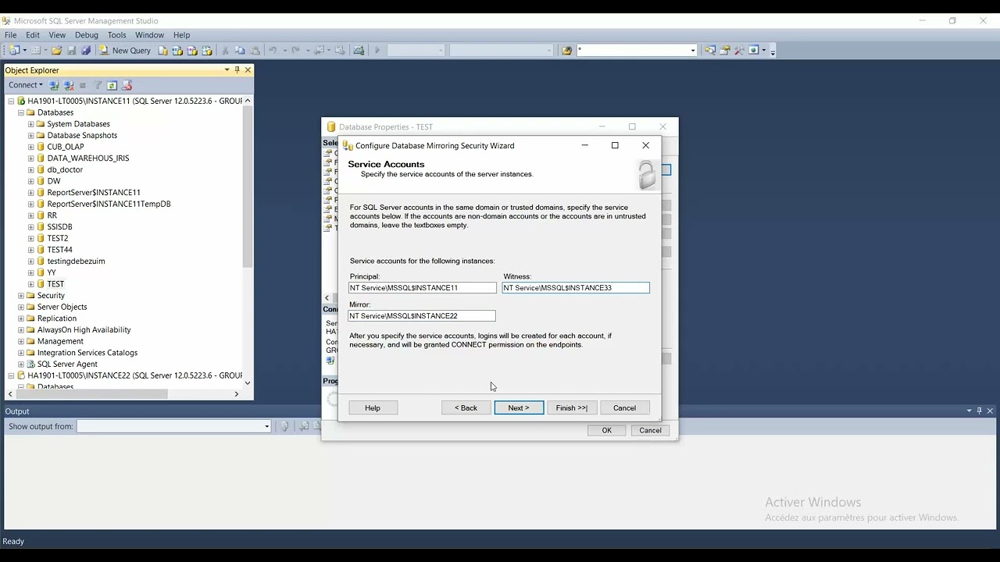Open the Edit menu
Viewport: 1000px width, 562px height.
[33, 35]
